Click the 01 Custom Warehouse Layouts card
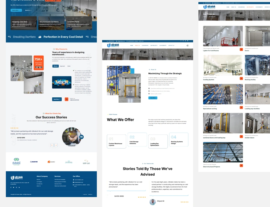270x207 pixels. tap(117, 142)
